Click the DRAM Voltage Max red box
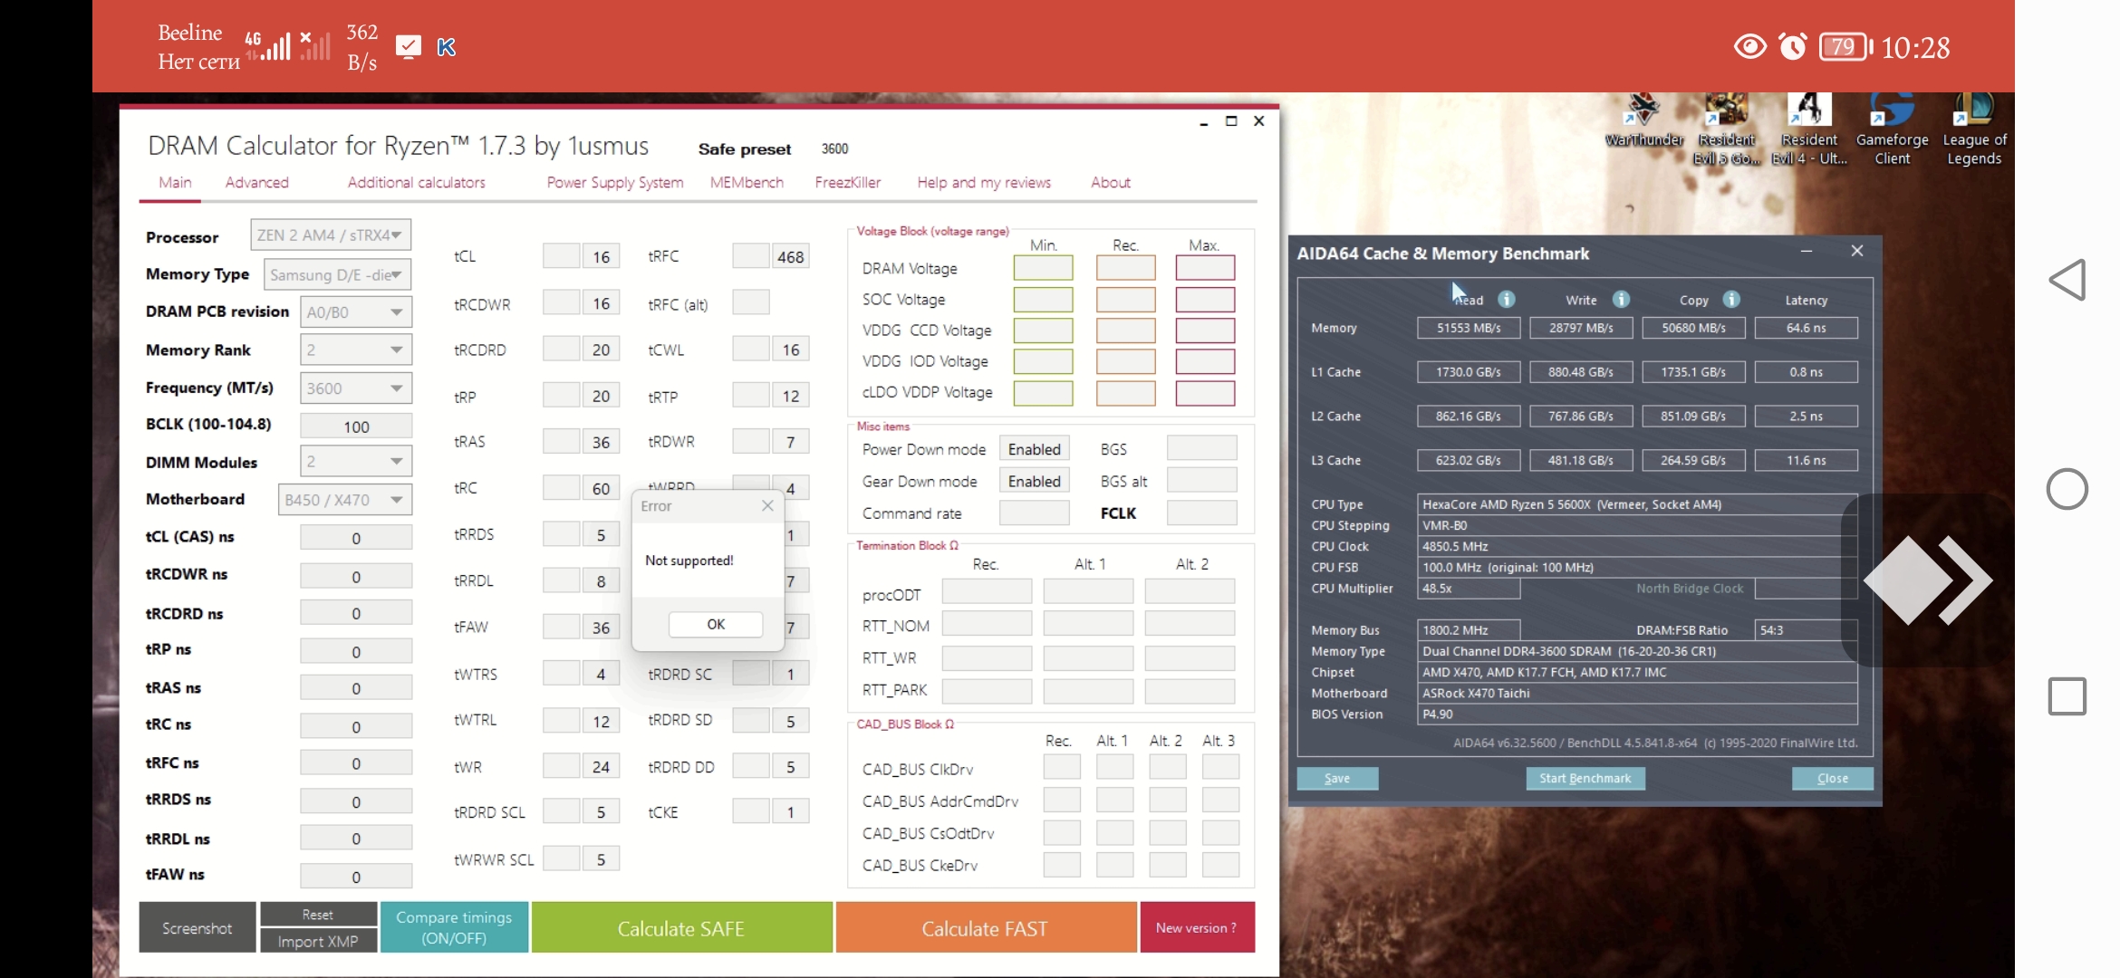 [1204, 268]
